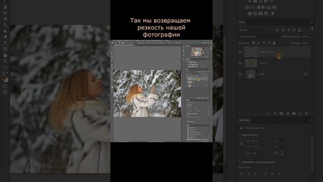This screenshot has height=182, width=323.
Task: Select the Hand tool
Action: 5,55
